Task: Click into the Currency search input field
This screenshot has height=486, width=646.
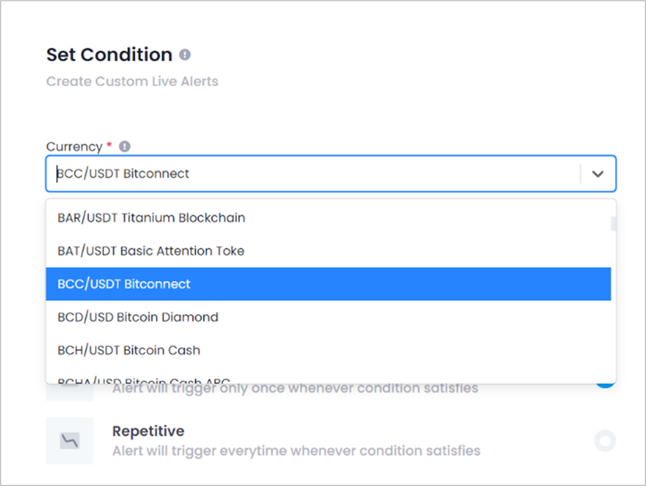Action: 313,174
